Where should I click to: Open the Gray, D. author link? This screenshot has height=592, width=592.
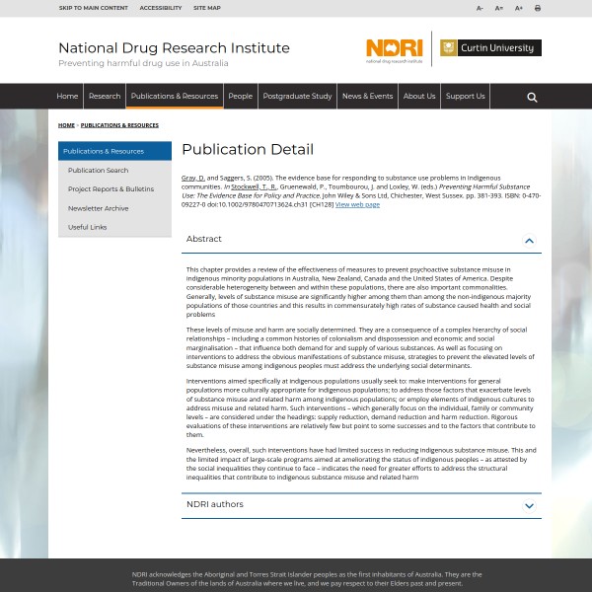coord(192,178)
